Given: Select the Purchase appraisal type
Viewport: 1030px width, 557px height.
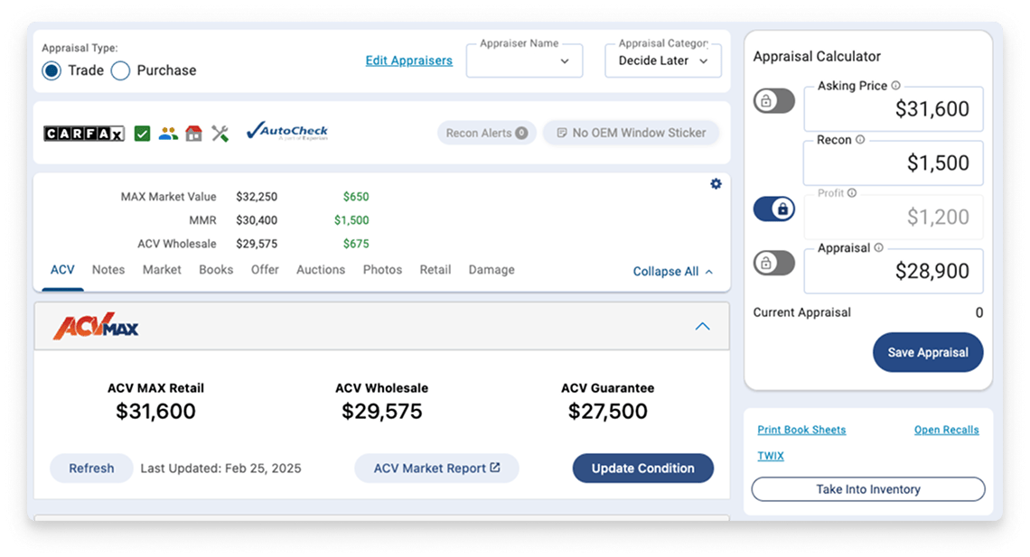Looking at the screenshot, I should tap(120, 70).
